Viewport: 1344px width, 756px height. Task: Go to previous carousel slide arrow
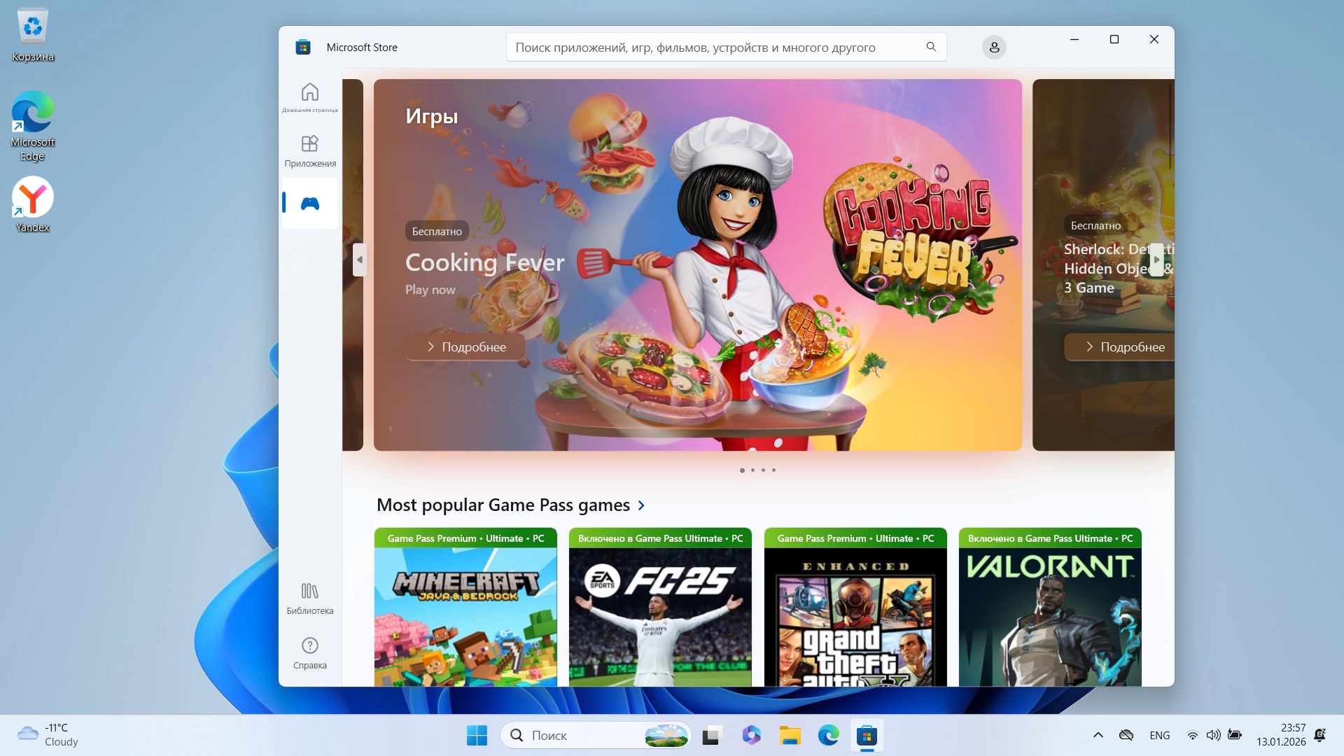point(359,260)
